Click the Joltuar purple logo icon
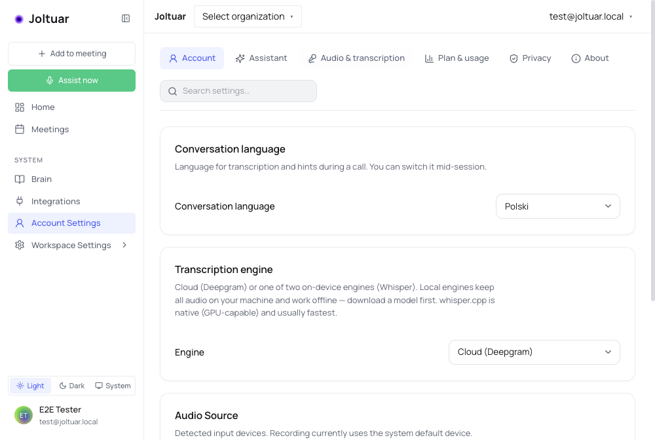The width and height of the screenshot is (655, 440). (19, 19)
